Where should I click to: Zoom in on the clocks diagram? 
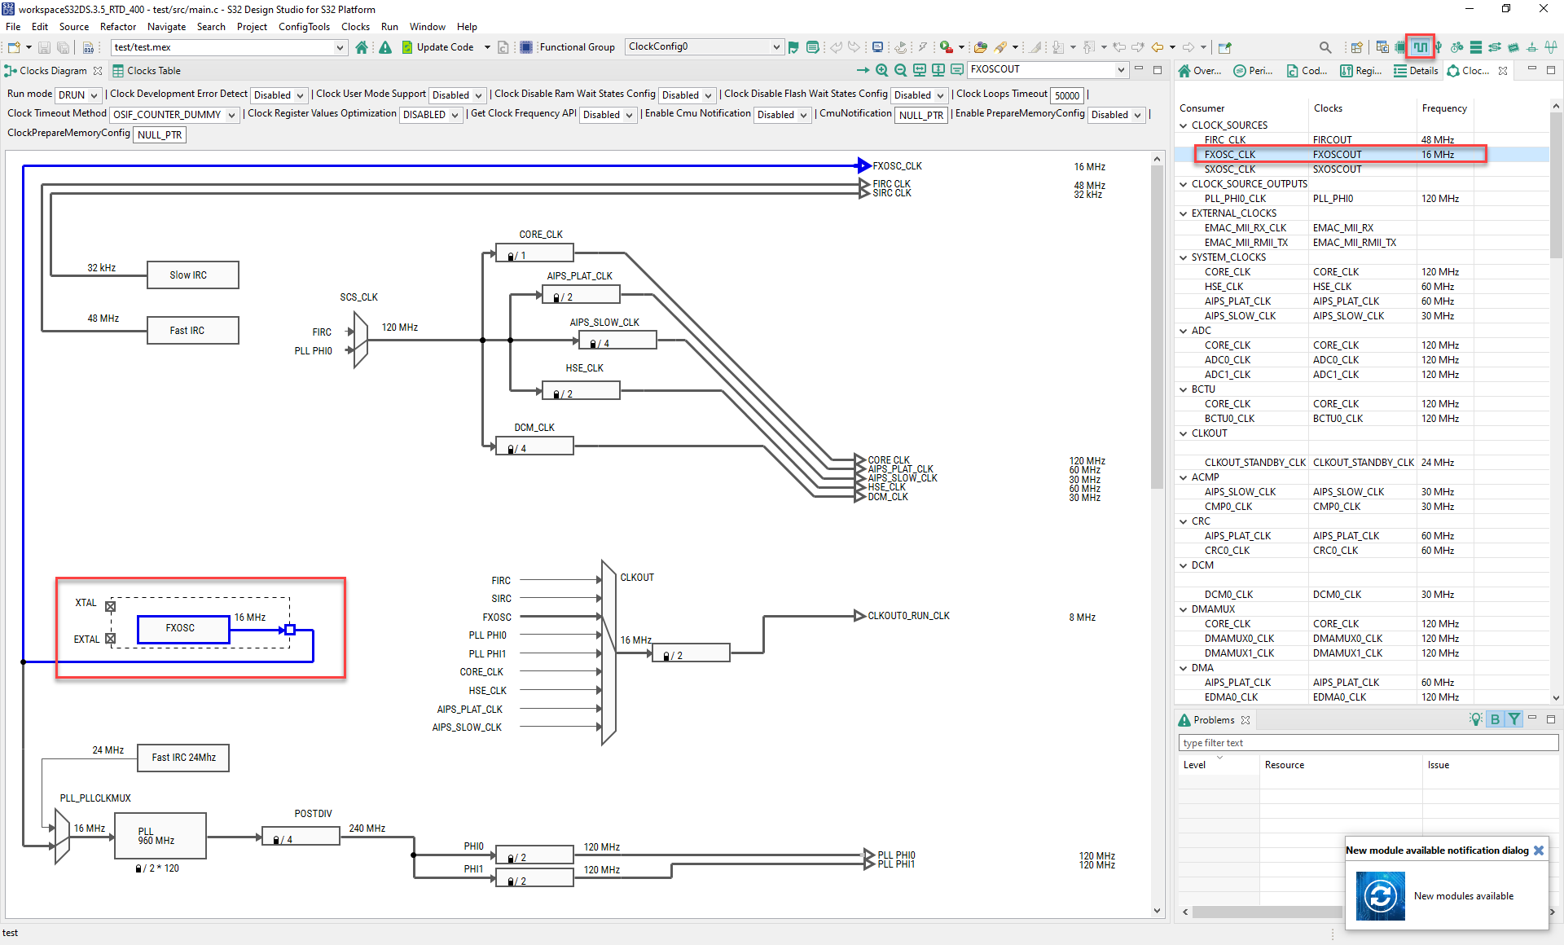pos(882,70)
